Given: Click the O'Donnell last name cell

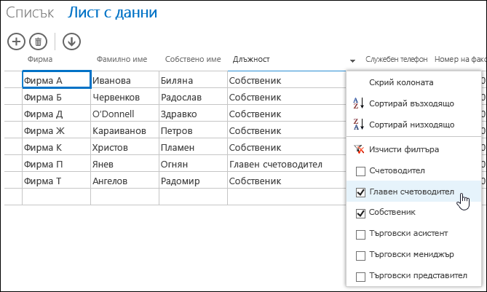Looking at the screenshot, I should [125, 114].
